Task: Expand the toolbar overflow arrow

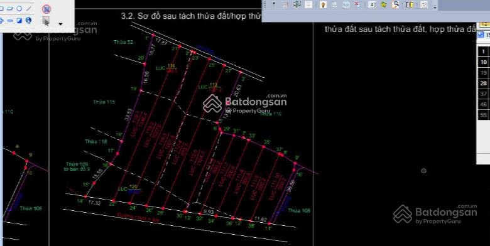Action: coord(435,6)
